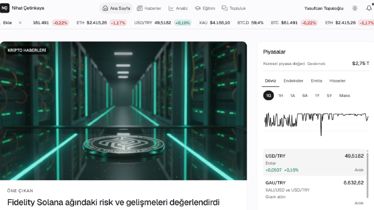Click the Ekle button in ticker

point(8,23)
